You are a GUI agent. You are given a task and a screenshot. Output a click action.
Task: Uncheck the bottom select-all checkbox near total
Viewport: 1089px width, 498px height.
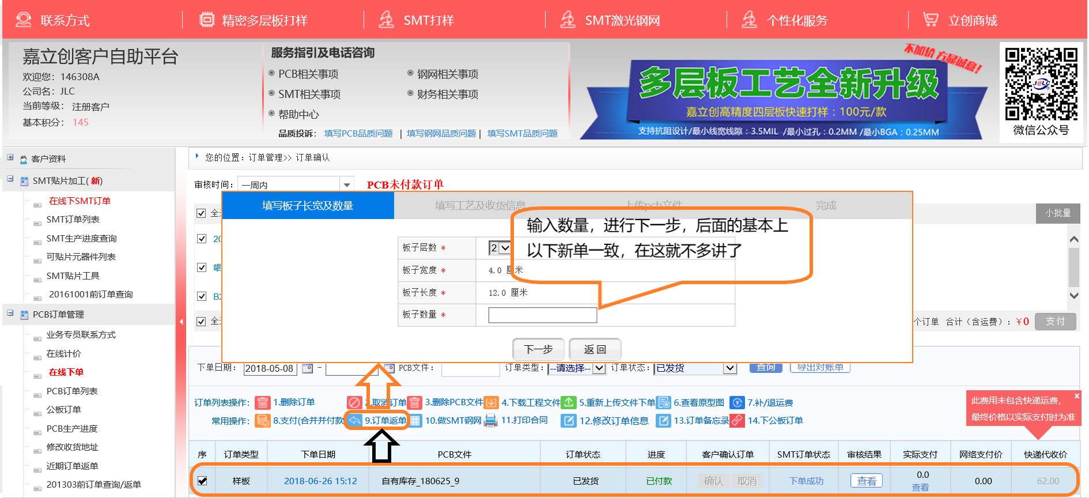tap(201, 321)
